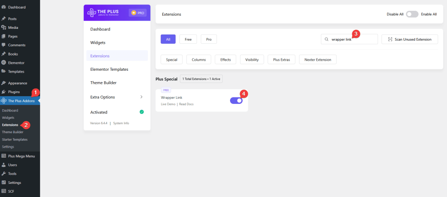The height and width of the screenshot is (197, 447).
Task: Click the green Activated checkmark icon
Action: click(x=142, y=112)
